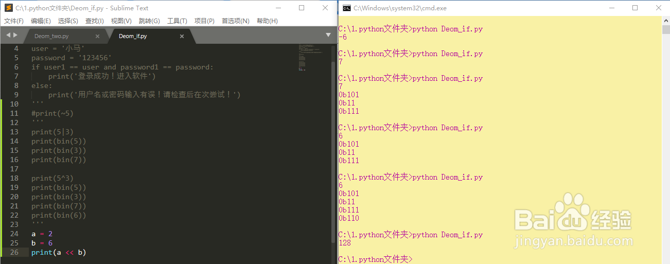Image resolution: width=670 pixels, height=264 pixels.
Task: Close the cmd.exe window
Action: click(x=658, y=8)
